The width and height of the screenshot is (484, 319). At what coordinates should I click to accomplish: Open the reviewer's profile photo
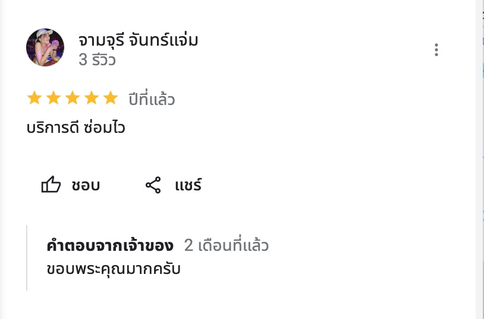coord(45,47)
